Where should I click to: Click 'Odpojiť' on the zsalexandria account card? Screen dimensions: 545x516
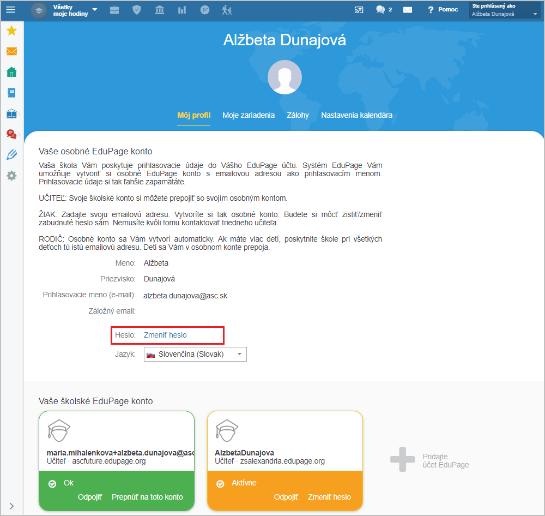click(286, 497)
